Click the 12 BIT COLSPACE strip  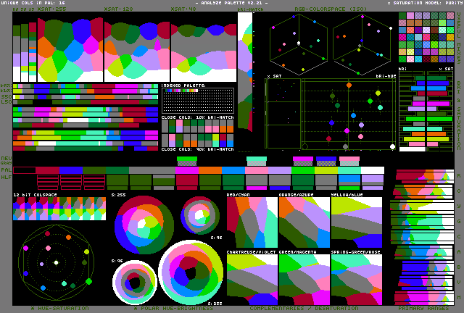pos(59,209)
